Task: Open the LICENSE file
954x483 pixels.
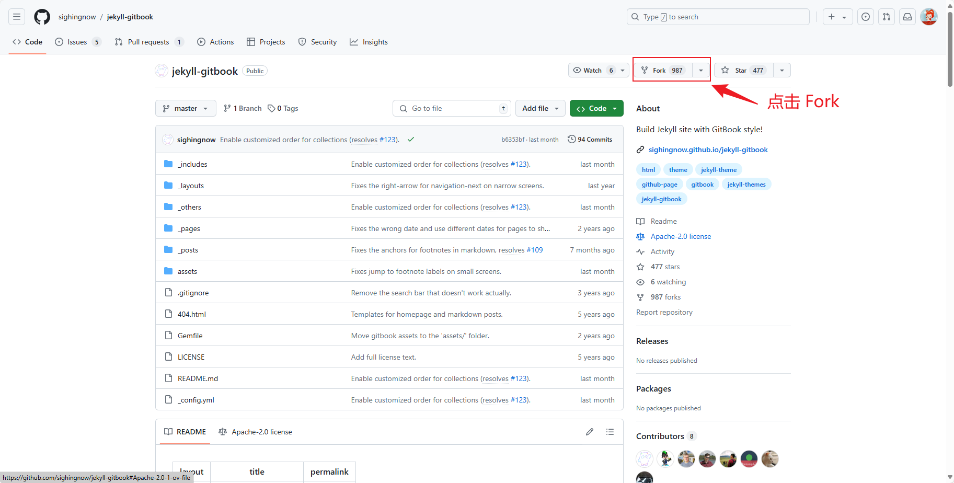Action: coord(191,357)
